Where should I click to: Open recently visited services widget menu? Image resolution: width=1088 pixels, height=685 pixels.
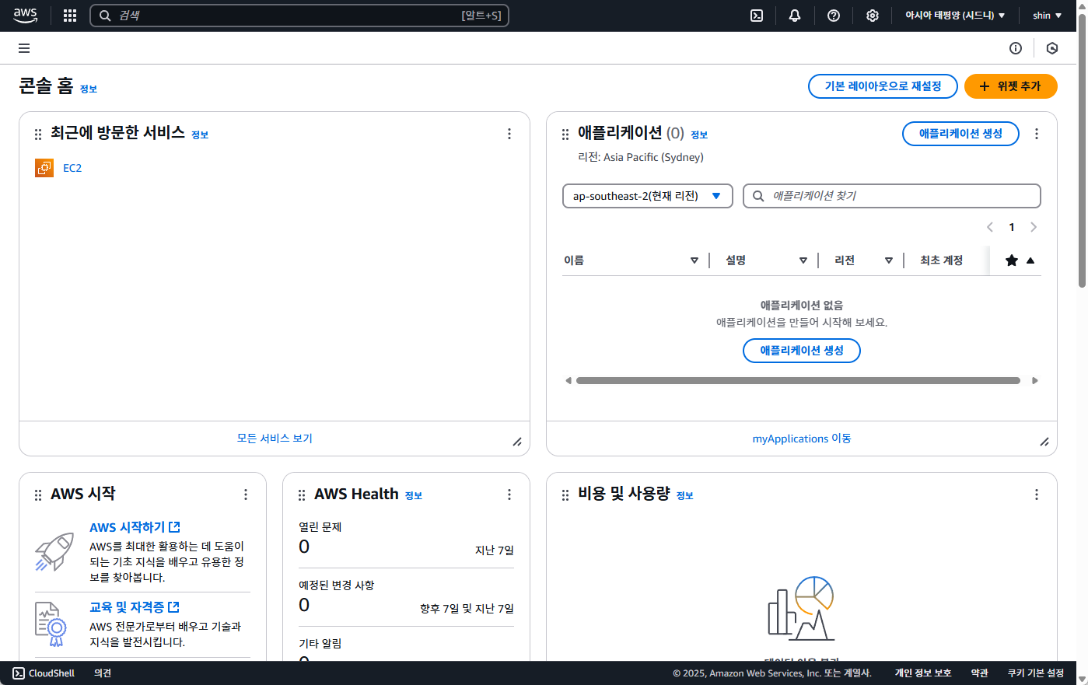pos(509,134)
